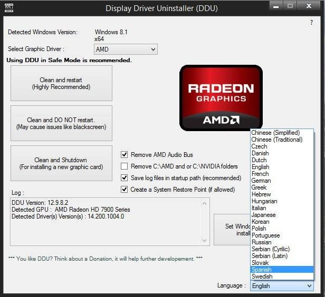Uncheck Create a System Restore Point option
Viewport: 325px width, 297px height.
[x=124, y=189]
